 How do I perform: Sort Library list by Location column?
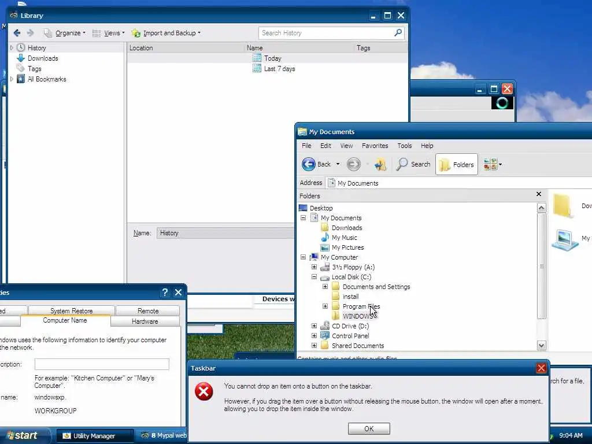[x=186, y=48]
